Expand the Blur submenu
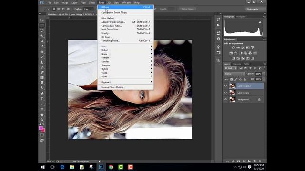The image size is (305, 171). (126, 47)
